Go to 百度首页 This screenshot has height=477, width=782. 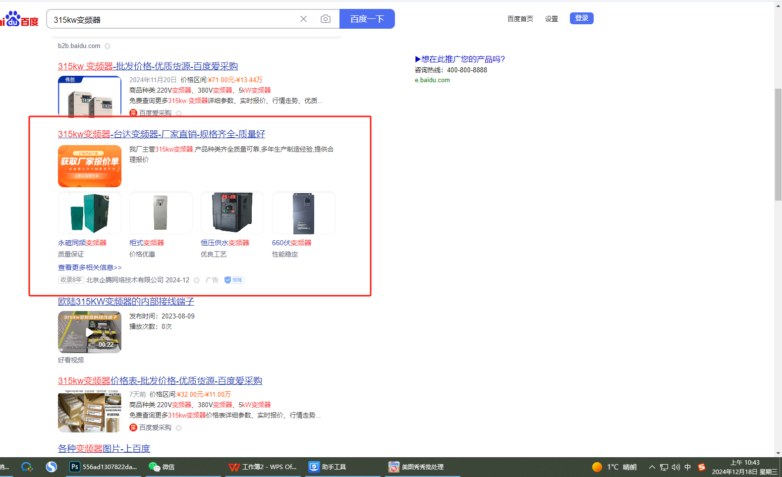[x=520, y=19]
